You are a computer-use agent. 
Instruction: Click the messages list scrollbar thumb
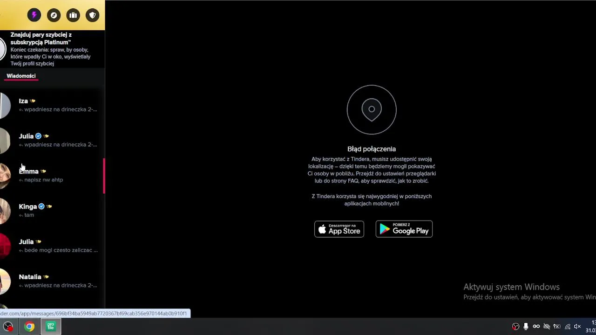tap(104, 176)
